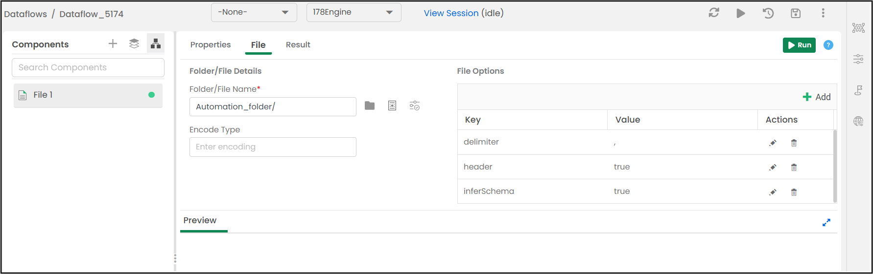
Task: Edit the delimiter option row
Action: [x=773, y=143]
